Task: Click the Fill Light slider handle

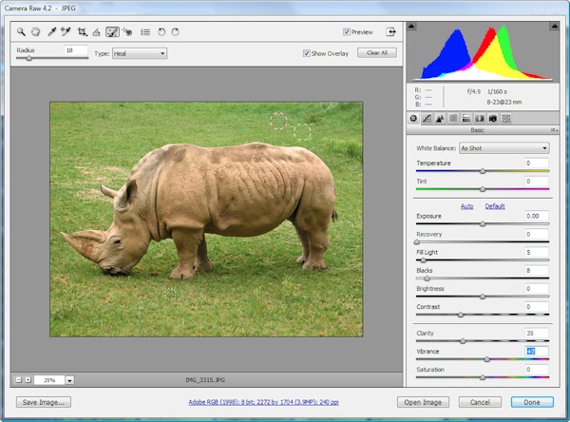Action: coord(423,260)
